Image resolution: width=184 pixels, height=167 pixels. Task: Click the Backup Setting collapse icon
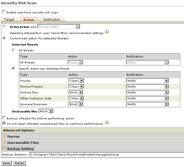pyautogui.click(x=4, y=149)
